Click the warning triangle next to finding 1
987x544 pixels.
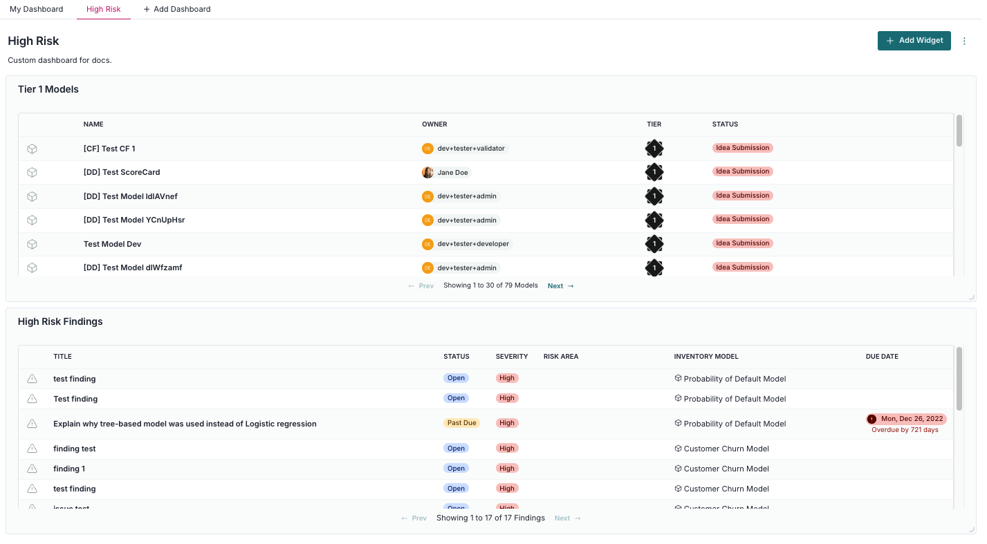32,468
